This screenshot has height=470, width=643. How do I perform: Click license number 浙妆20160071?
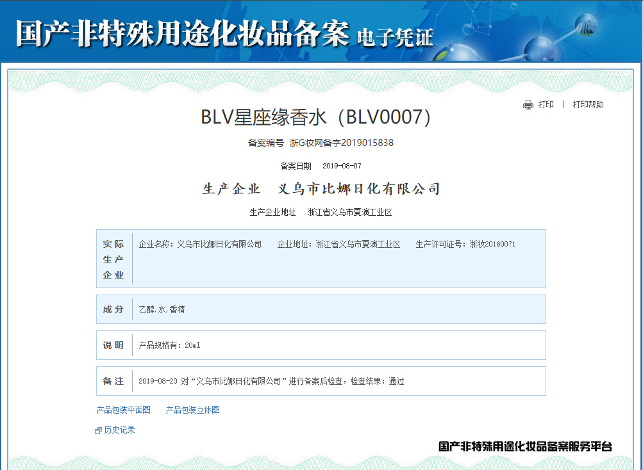coord(492,244)
